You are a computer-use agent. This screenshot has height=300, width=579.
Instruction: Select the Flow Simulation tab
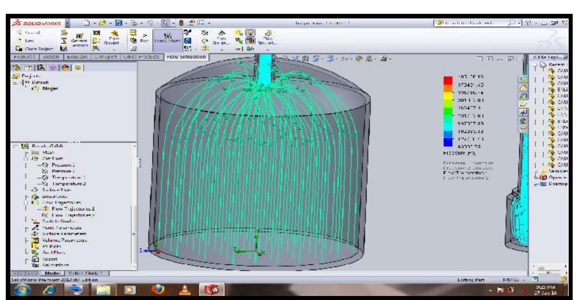pyautogui.click(x=185, y=57)
